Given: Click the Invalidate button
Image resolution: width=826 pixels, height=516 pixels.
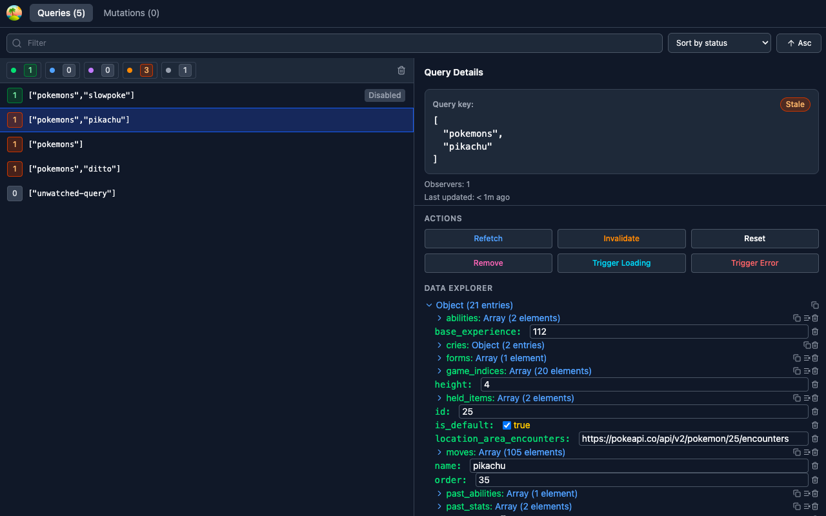Looking at the screenshot, I should coord(621,239).
